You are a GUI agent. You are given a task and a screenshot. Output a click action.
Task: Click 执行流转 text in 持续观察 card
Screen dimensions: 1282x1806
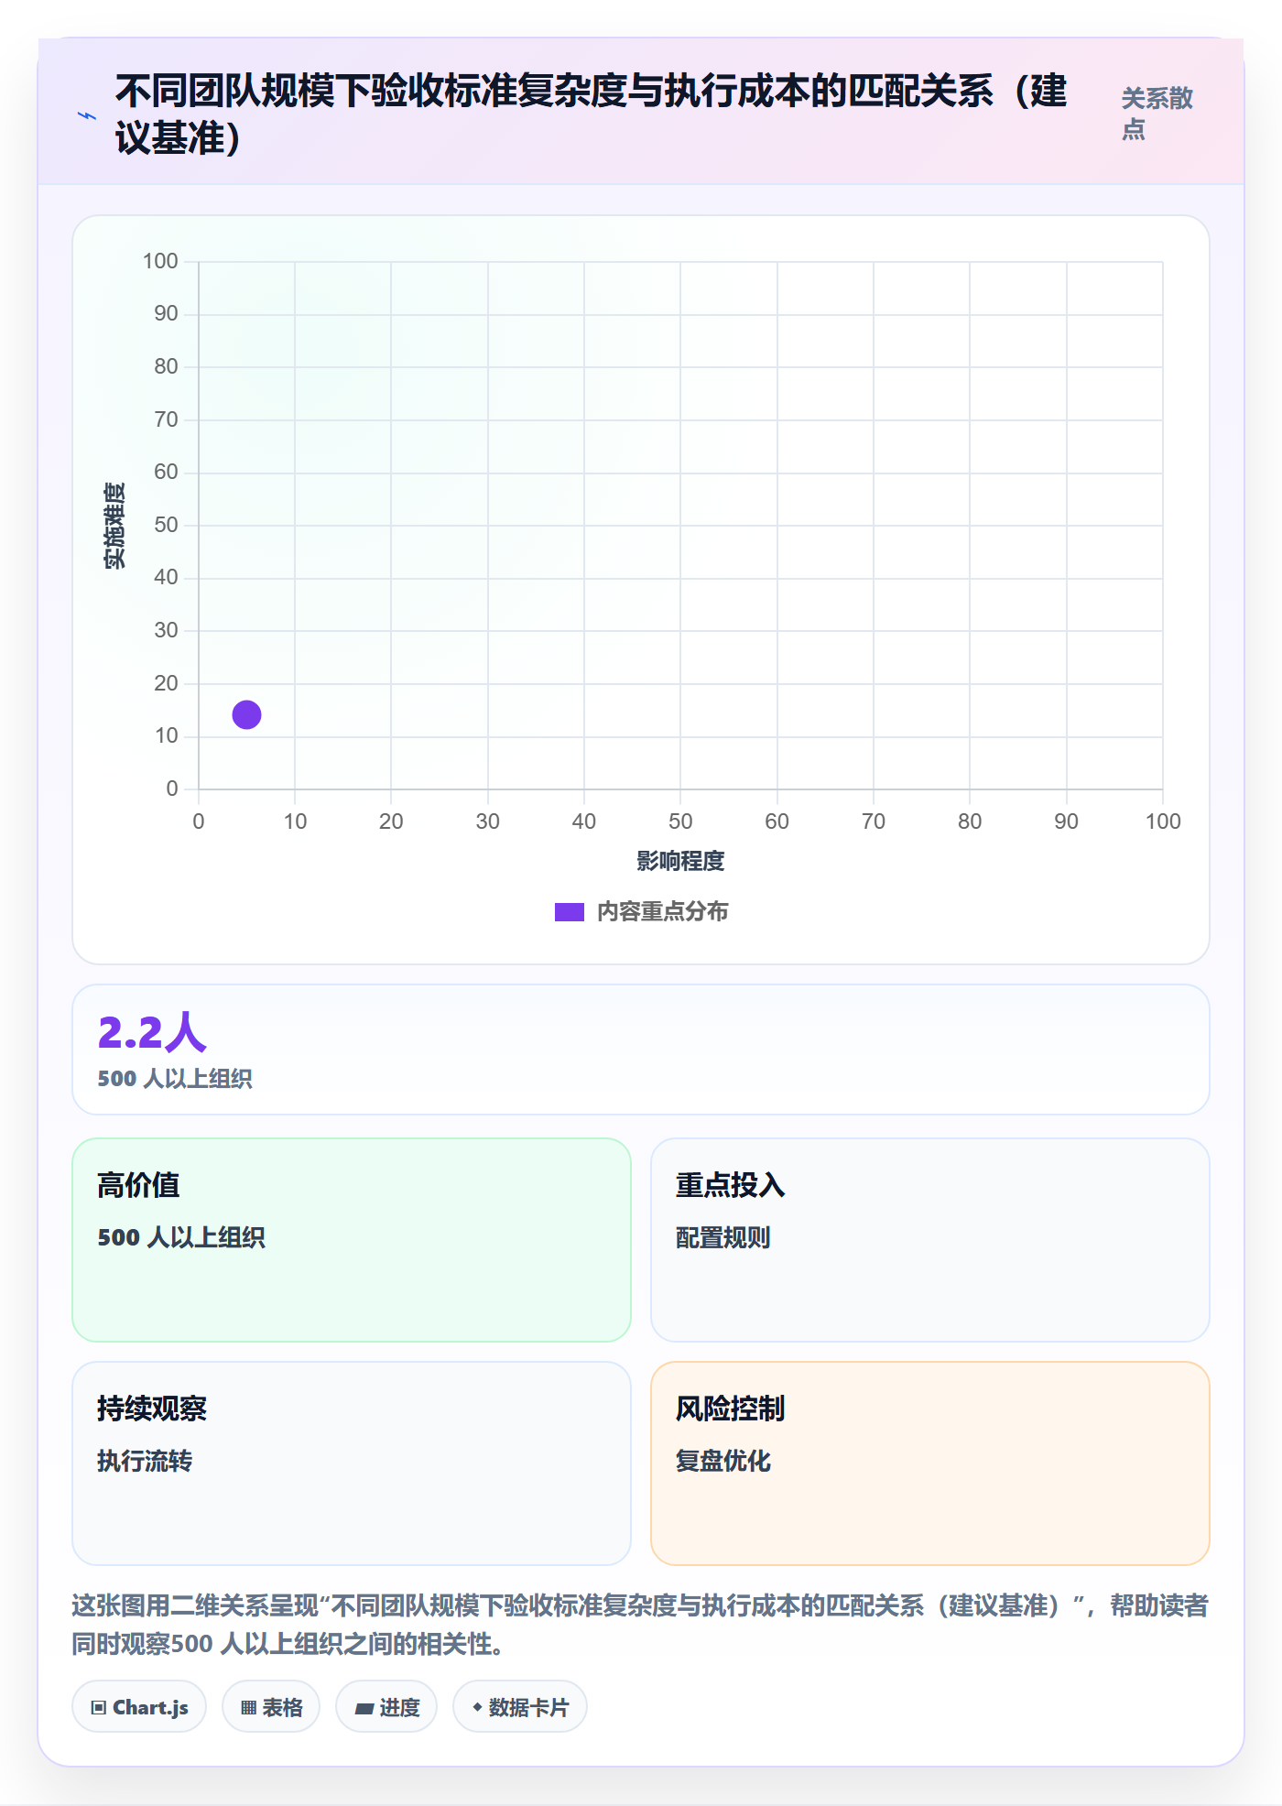[145, 1461]
